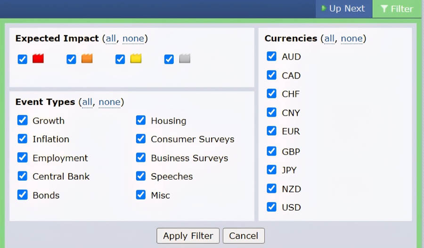Click none link for Currencies
Screen dimensions: 424x248
click(352, 39)
